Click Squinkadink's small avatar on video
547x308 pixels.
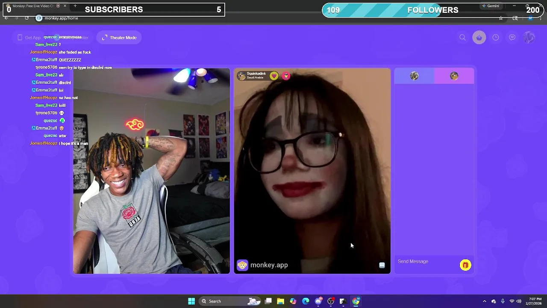(241, 76)
